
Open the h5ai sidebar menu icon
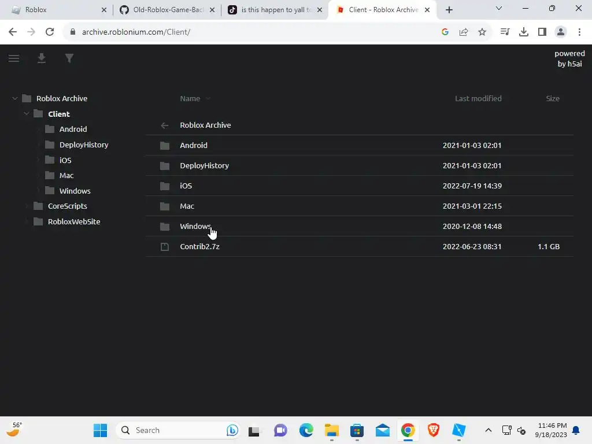14,58
